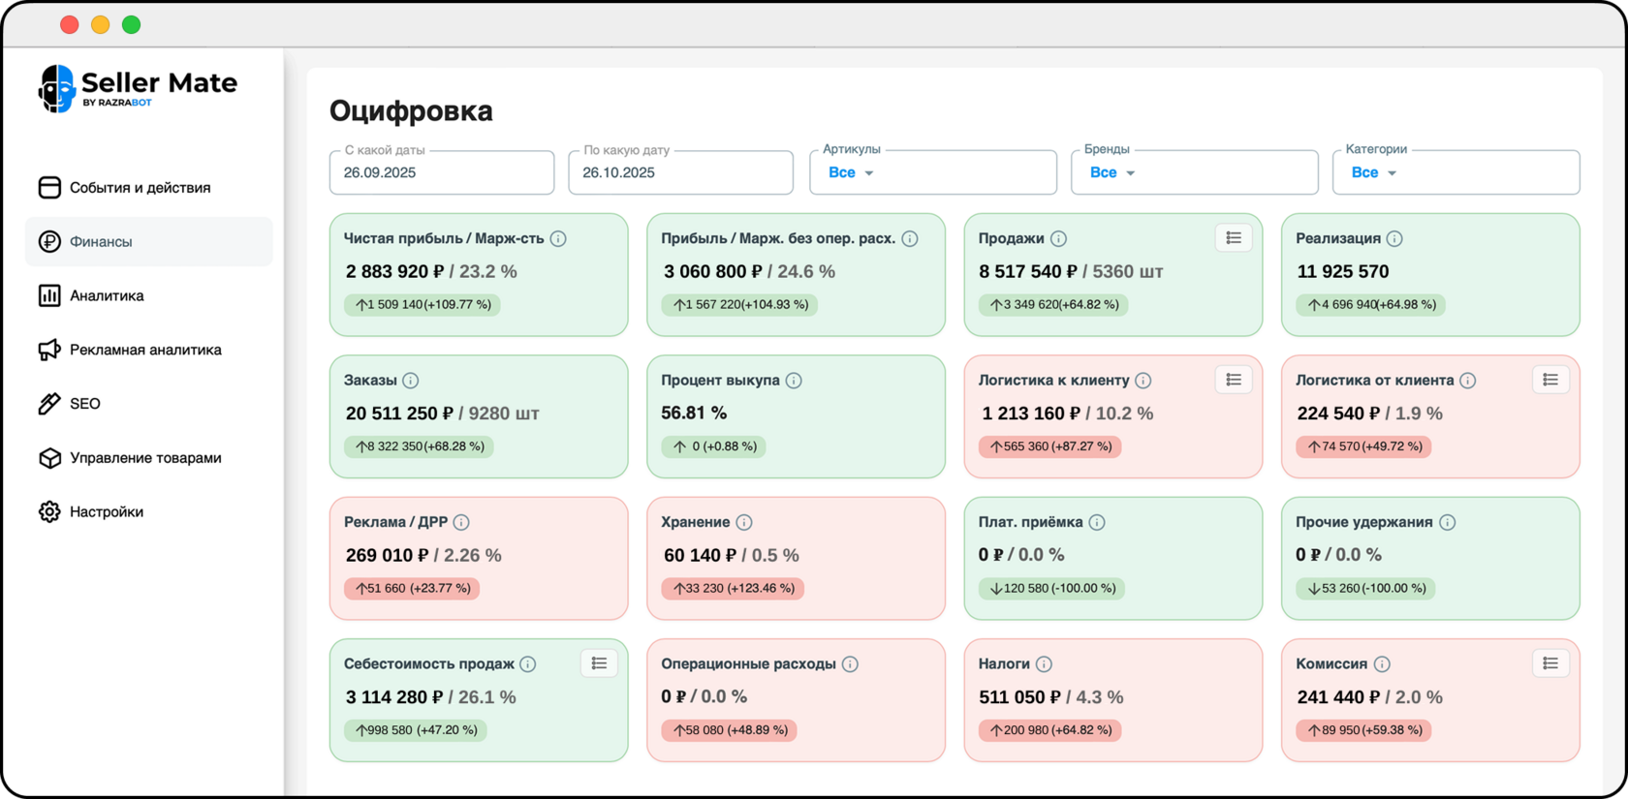The image size is (1628, 799).
Task: Click info icon beside Чистая прибыль / Марж-сть
Action: pos(558,238)
